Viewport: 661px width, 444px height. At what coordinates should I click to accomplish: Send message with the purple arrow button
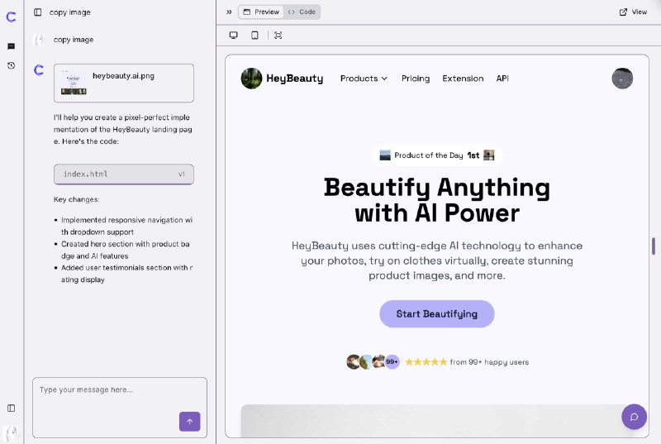pyautogui.click(x=190, y=421)
